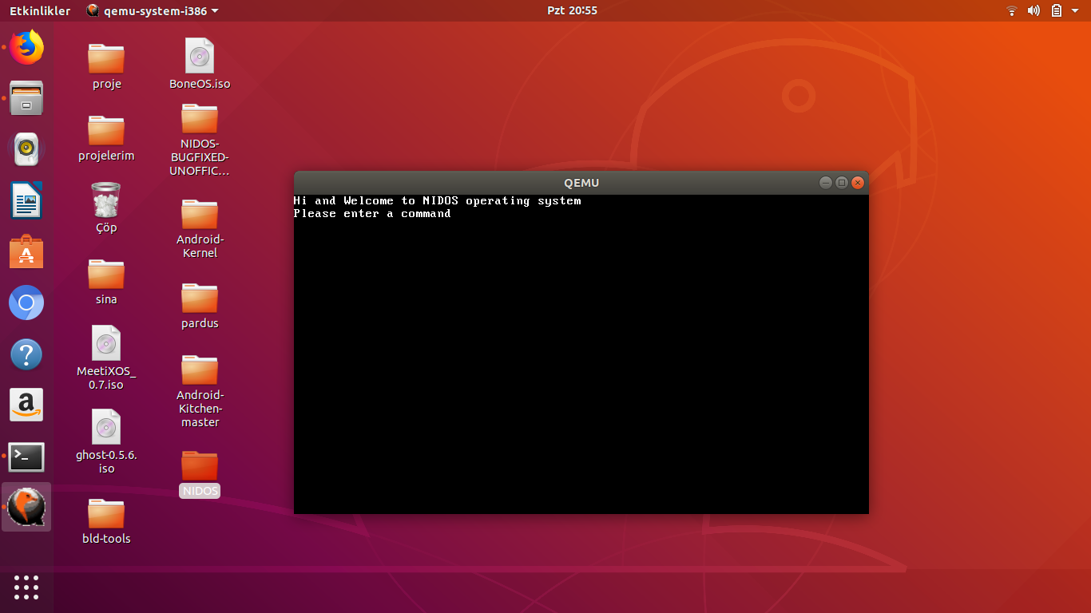This screenshot has height=613, width=1091.
Task: Maximize the QEMU window
Action: (x=842, y=183)
